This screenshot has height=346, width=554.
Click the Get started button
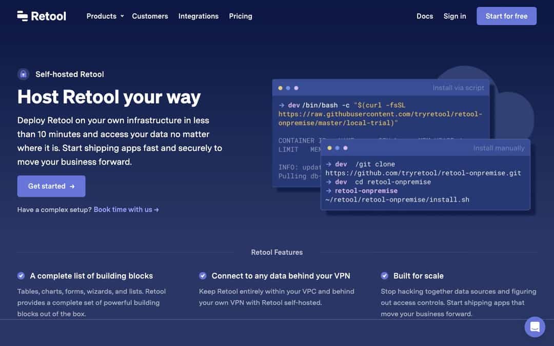(x=51, y=186)
